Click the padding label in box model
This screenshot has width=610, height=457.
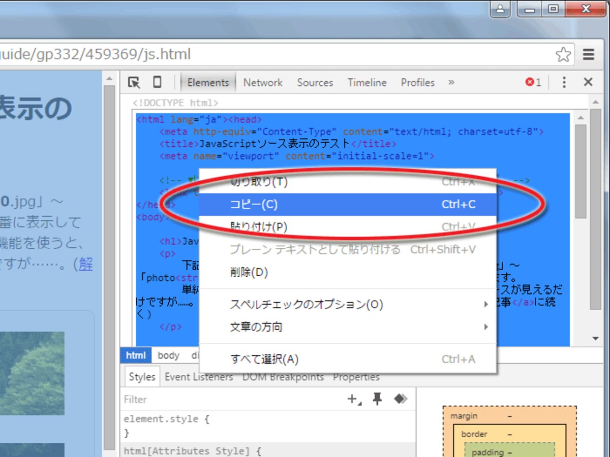pyautogui.click(x=488, y=452)
